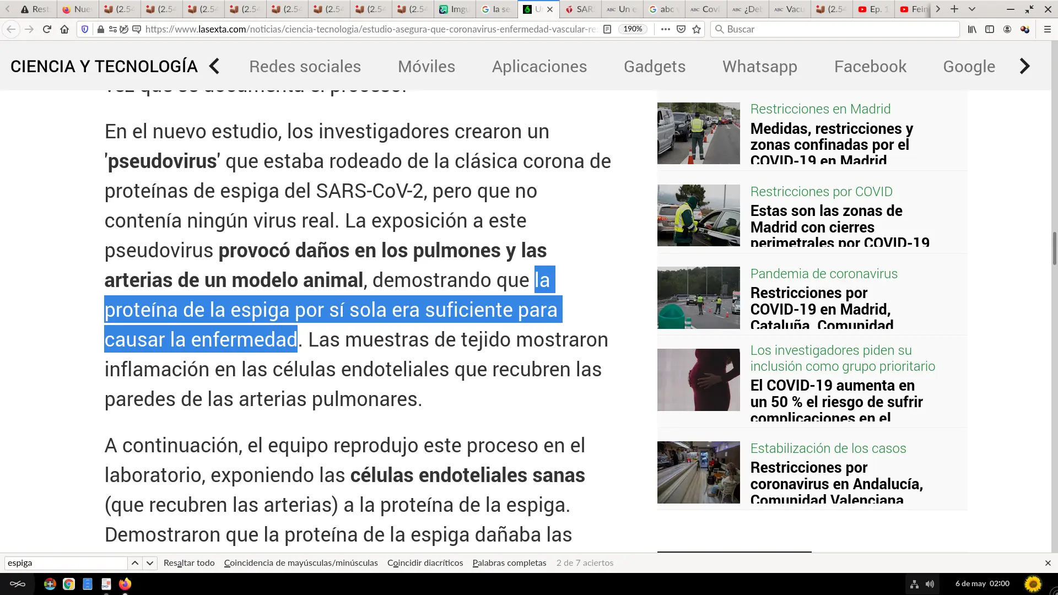
Task: Open 'Medidas, restricciones y zonas confinadas' article
Action: [x=832, y=144]
